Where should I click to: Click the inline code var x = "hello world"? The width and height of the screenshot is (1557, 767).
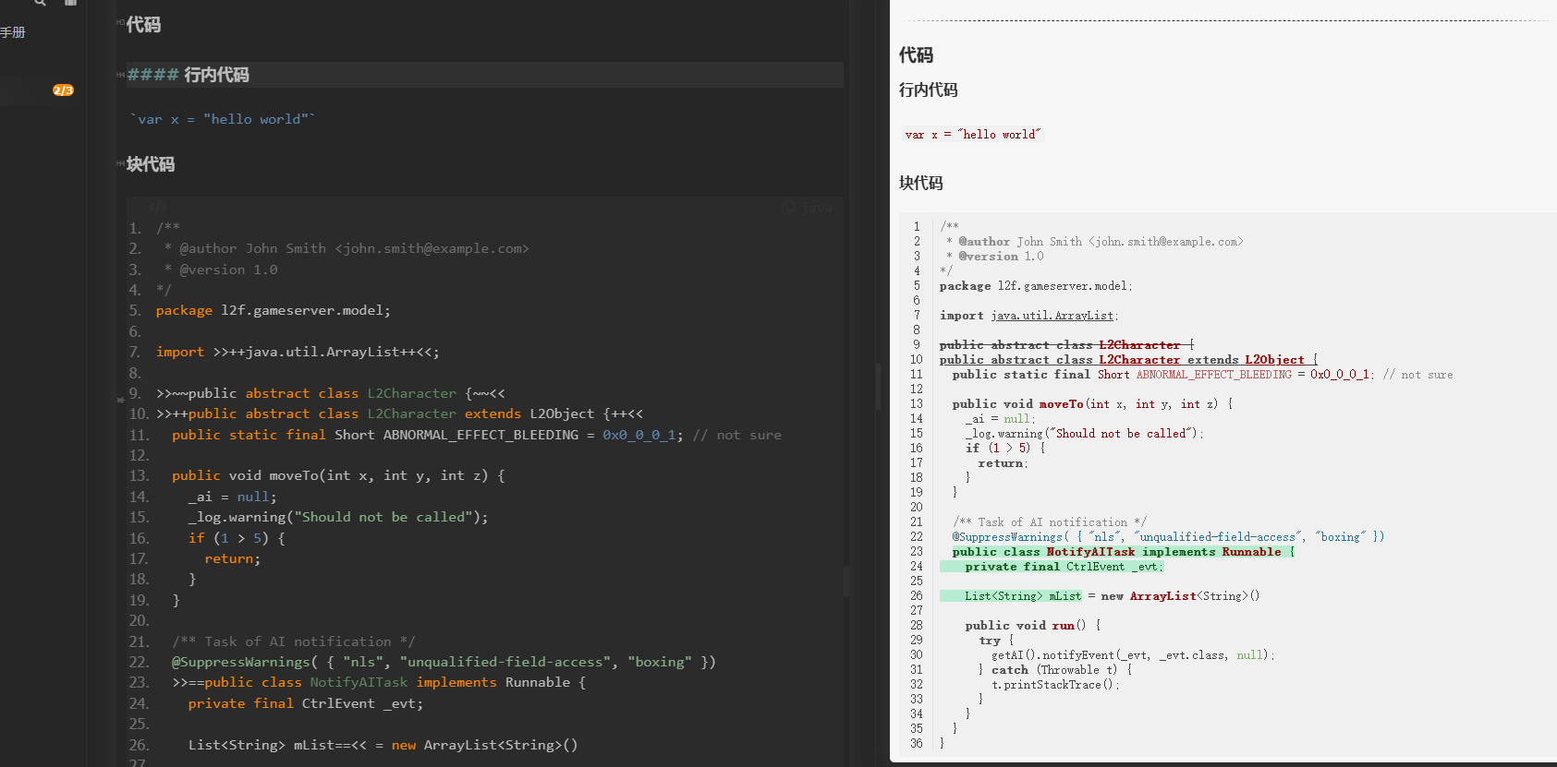click(x=223, y=119)
